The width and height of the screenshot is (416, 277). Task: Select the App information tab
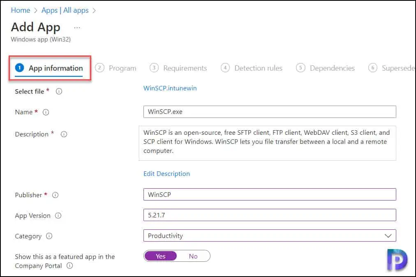pyautogui.click(x=49, y=68)
